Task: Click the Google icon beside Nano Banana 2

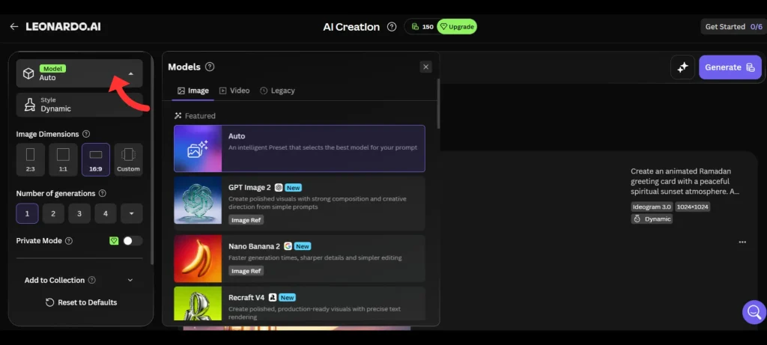Action: (x=288, y=246)
